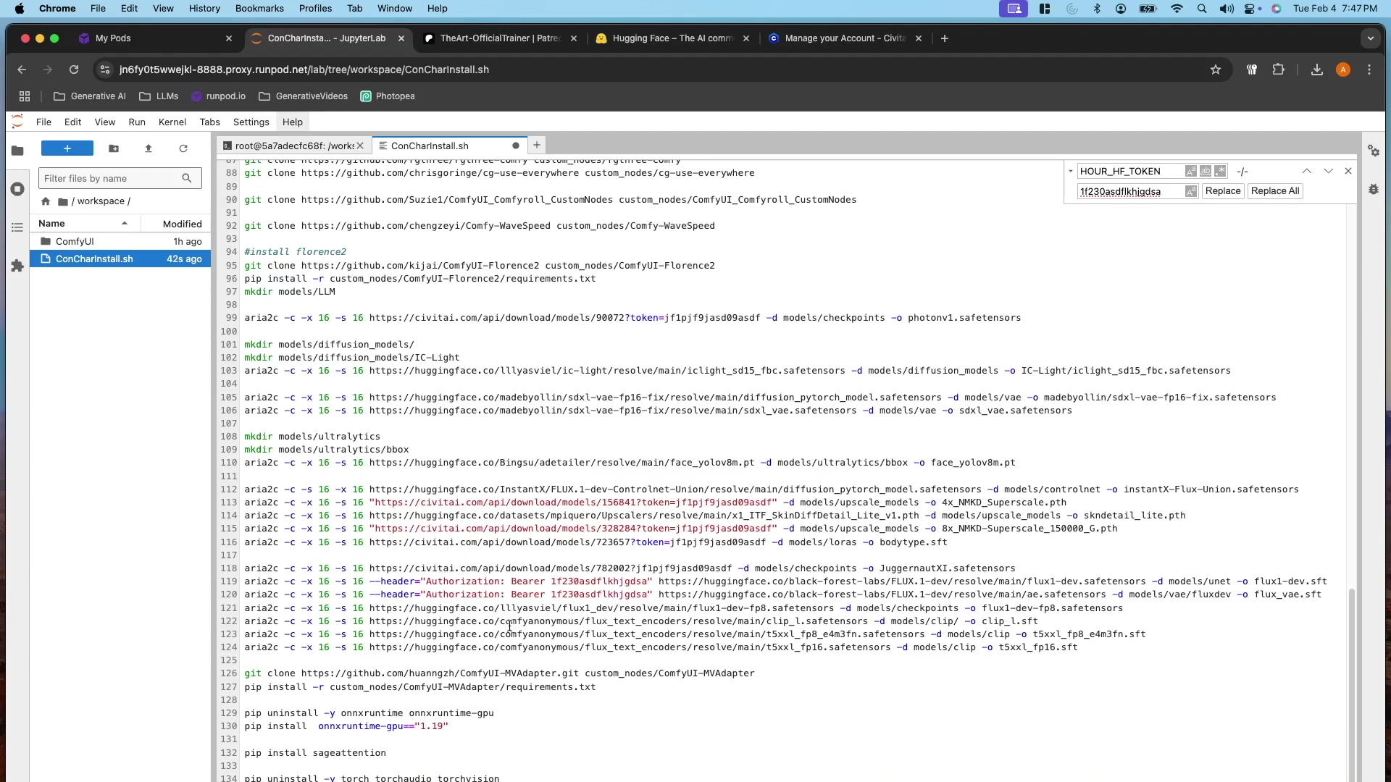Open the workspace breadcrumb folder
The height and width of the screenshot is (782, 1391).
(x=101, y=201)
